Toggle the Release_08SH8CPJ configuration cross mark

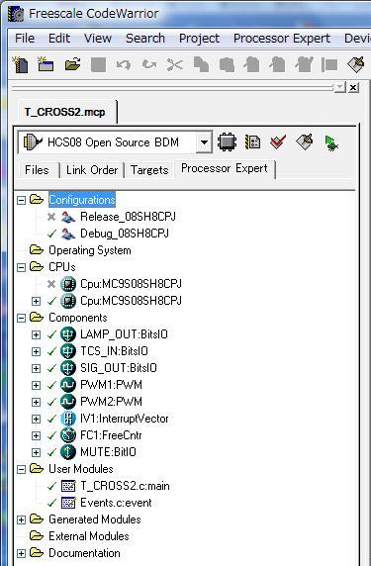tap(51, 217)
